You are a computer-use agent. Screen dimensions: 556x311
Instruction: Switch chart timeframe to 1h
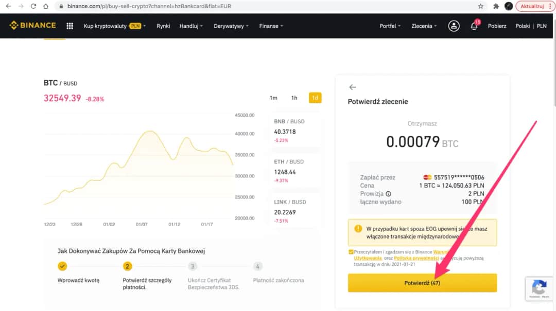[x=294, y=98]
